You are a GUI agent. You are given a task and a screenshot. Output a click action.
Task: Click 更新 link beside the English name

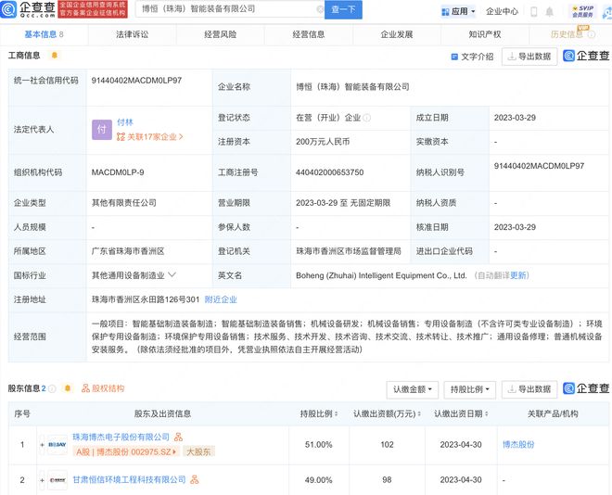(518, 275)
